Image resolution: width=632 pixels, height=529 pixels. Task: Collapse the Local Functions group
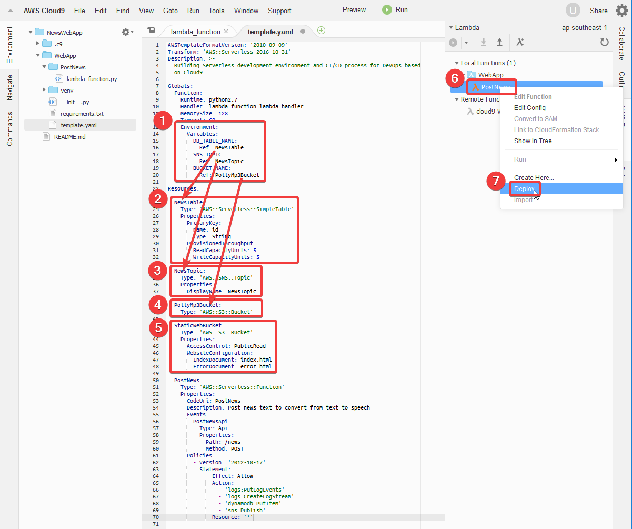click(456, 63)
